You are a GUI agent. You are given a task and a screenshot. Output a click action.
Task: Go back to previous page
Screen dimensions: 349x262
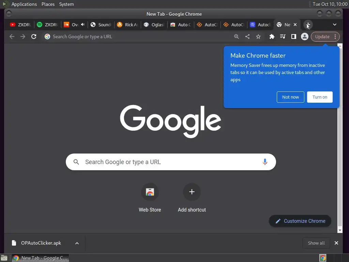(12, 37)
